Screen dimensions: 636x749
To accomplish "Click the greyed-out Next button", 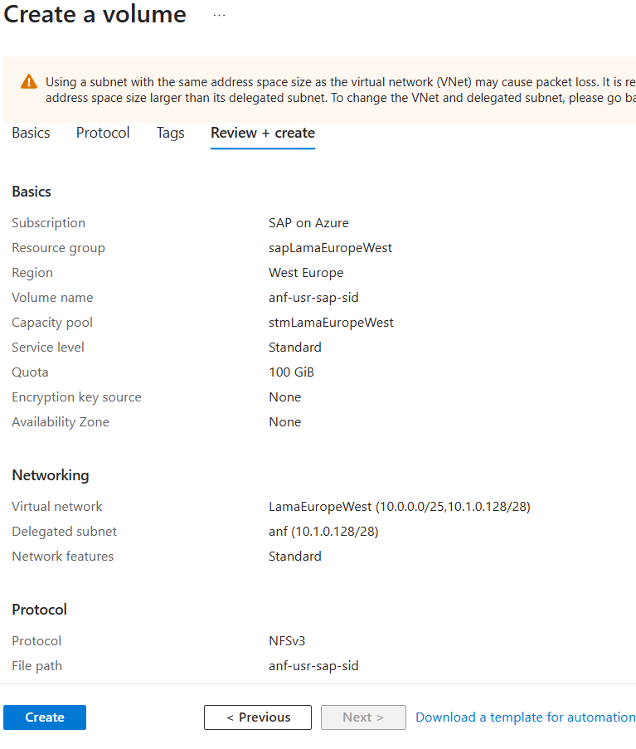I will (362, 717).
